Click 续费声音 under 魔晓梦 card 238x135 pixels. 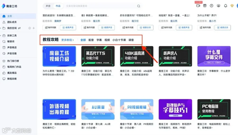tap(68, 27)
